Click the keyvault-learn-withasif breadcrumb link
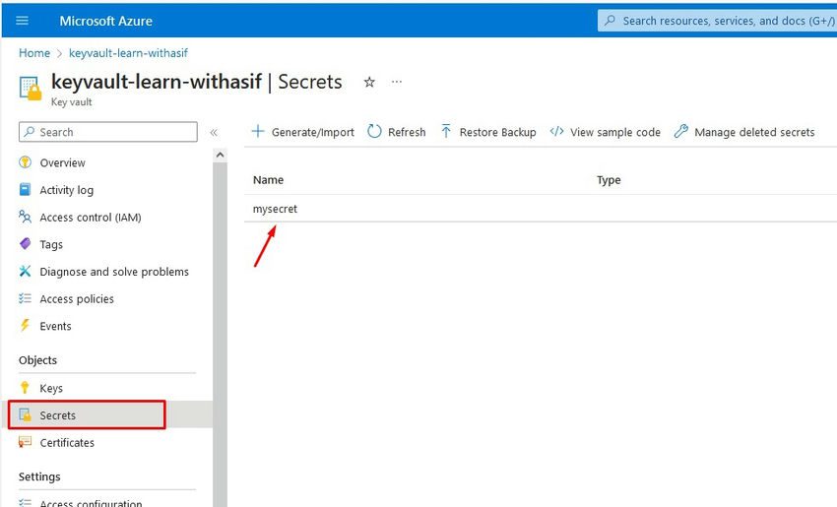 128,53
